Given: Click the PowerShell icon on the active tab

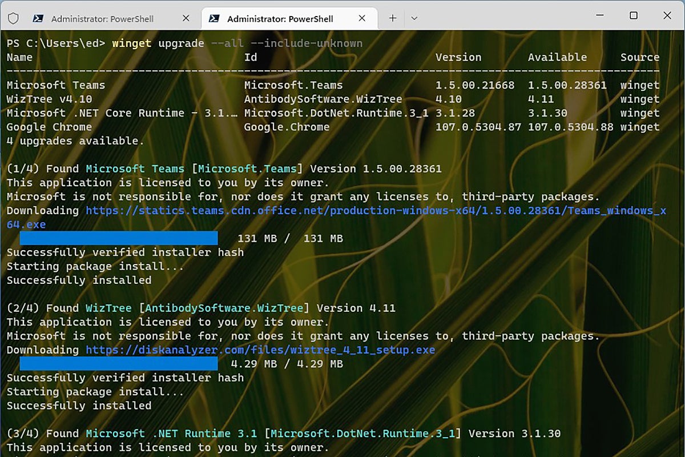Looking at the screenshot, I should coord(214,18).
